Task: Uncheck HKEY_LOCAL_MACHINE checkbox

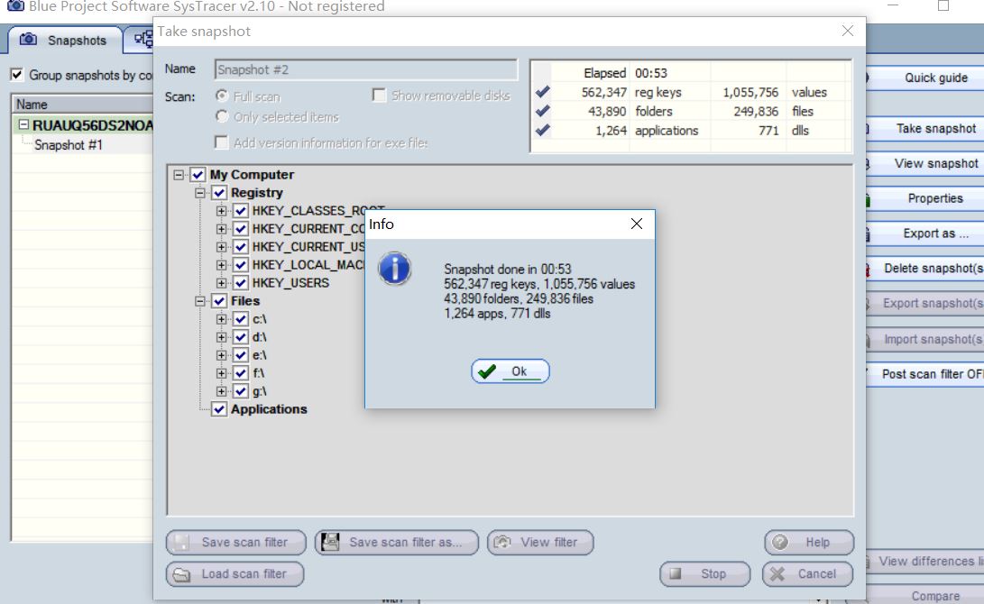Action: 241,265
